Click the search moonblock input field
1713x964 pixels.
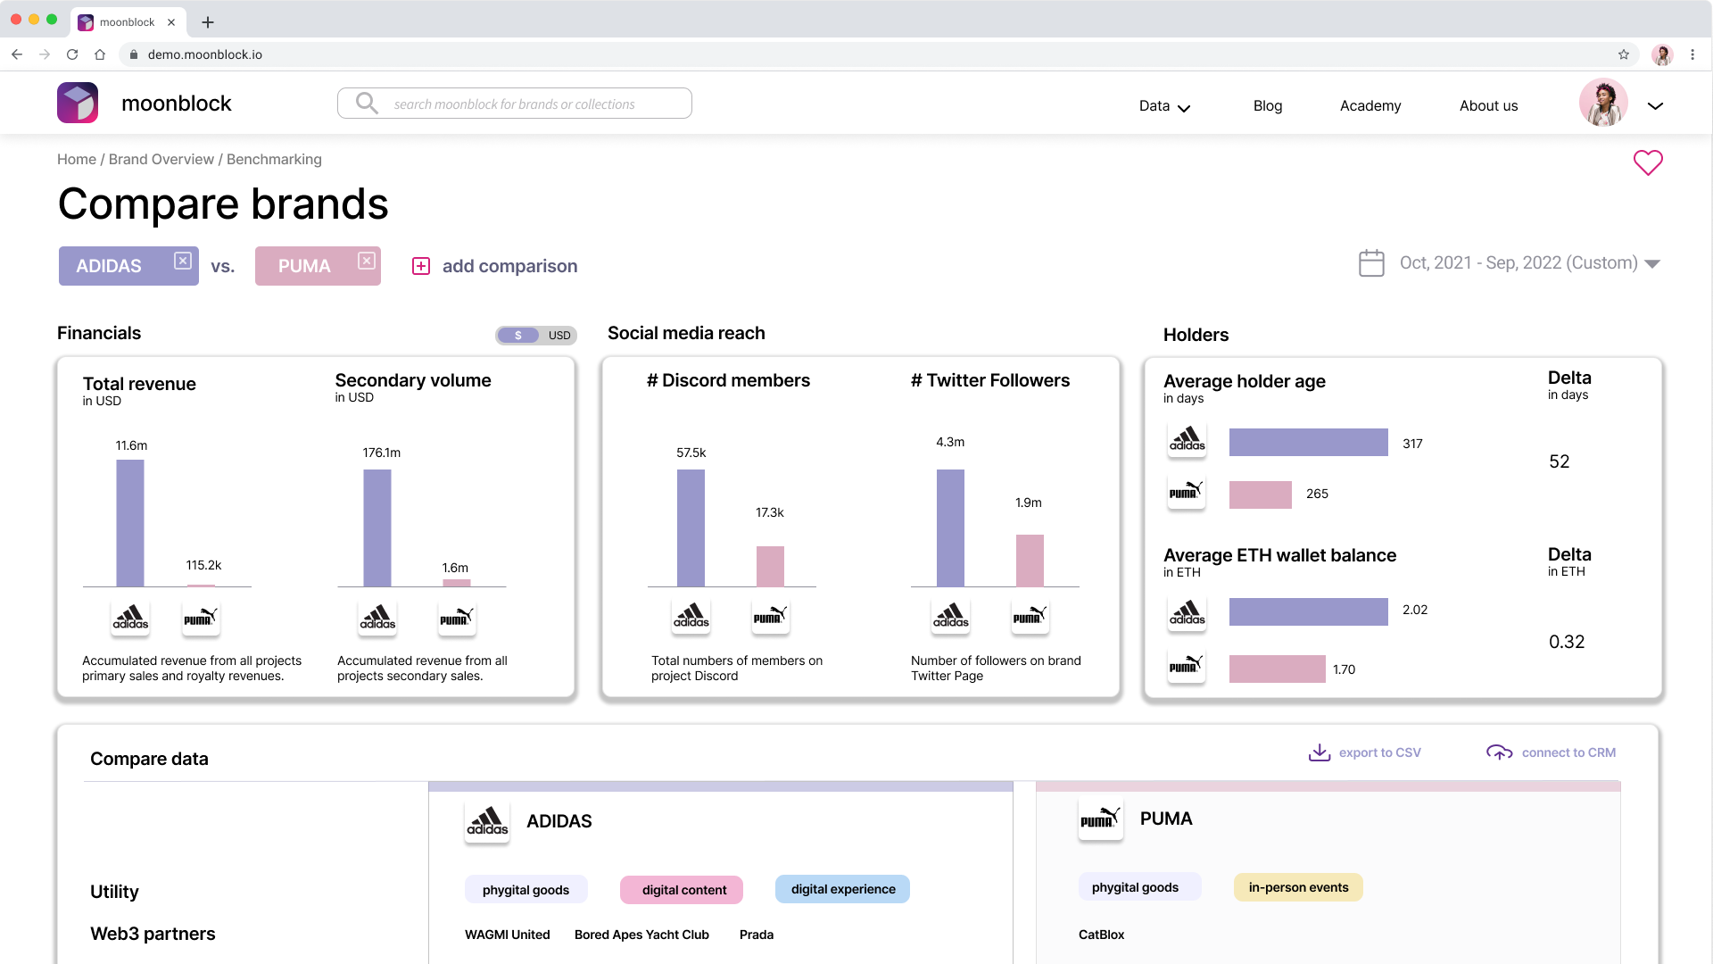[515, 103]
